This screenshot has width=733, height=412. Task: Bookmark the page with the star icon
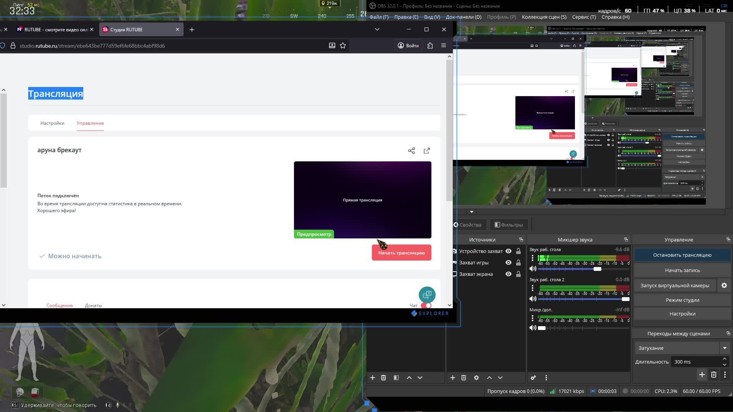(x=343, y=46)
